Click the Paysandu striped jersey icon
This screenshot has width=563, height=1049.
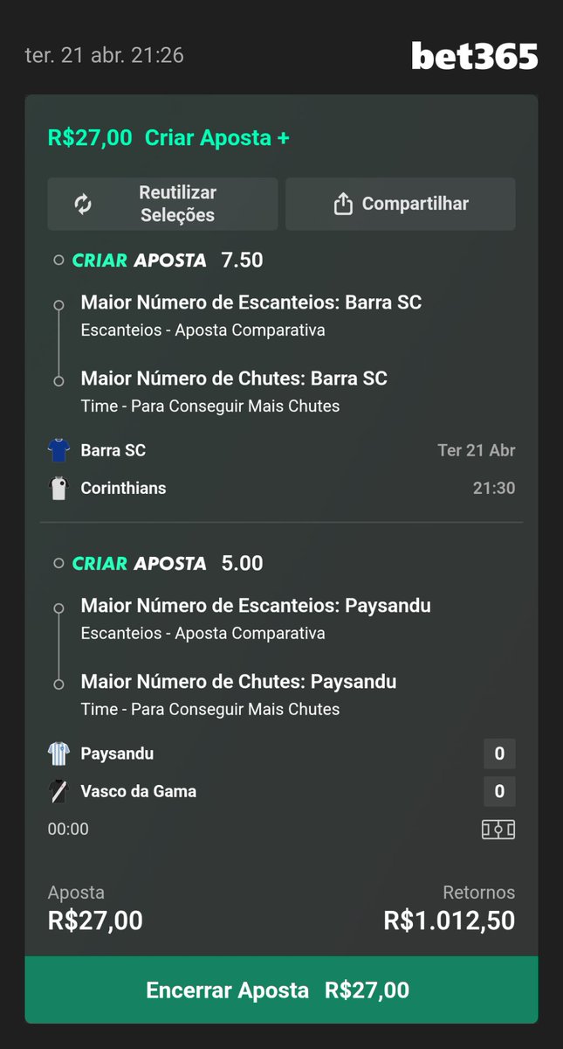coord(58,754)
